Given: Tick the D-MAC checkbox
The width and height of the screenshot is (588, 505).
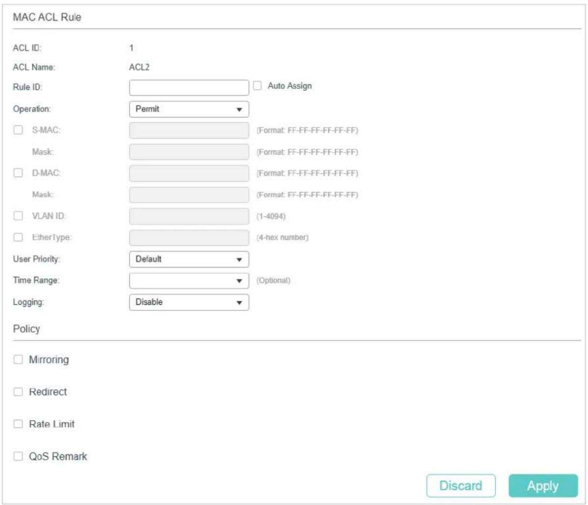Looking at the screenshot, I should (18, 173).
